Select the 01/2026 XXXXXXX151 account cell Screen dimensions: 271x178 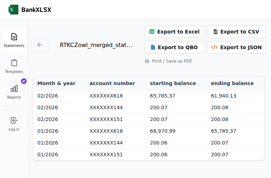coord(106,155)
